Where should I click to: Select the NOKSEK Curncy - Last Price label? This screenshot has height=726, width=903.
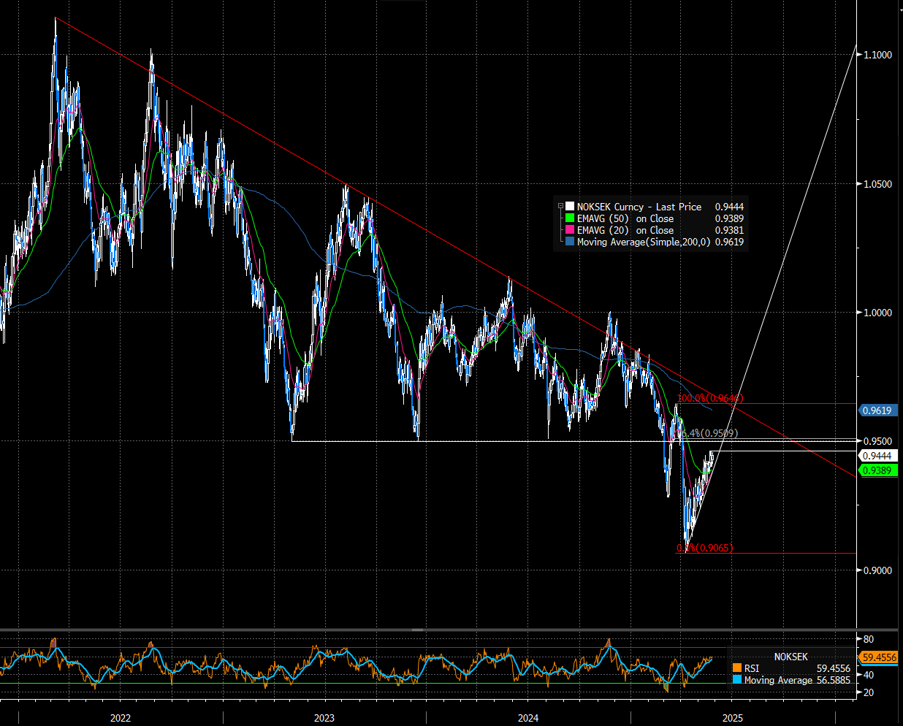click(x=639, y=207)
